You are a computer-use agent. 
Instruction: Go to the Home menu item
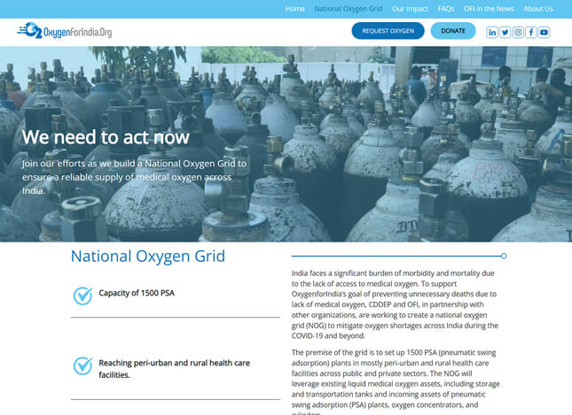pos(294,9)
